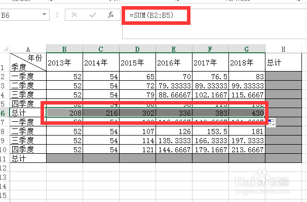Click the cell showing 430

247,113
